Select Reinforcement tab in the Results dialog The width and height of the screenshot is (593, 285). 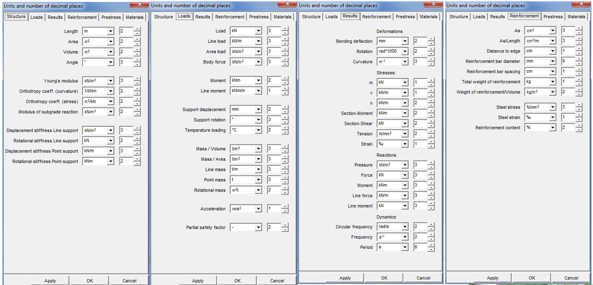[377, 17]
